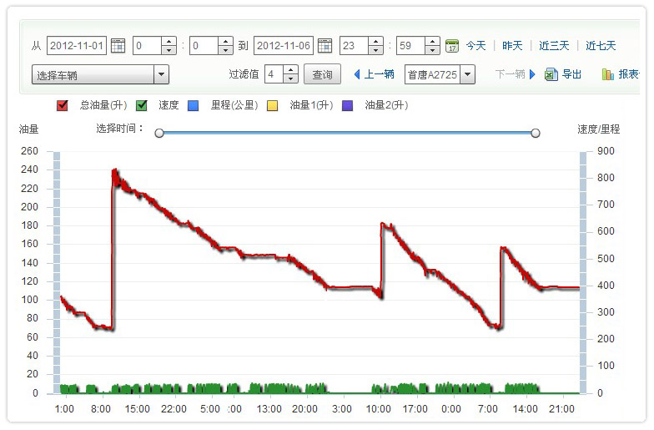This screenshot has width=654, height=430.
Task: Click the 过滤值 input field showing 4
Action: tap(274, 74)
